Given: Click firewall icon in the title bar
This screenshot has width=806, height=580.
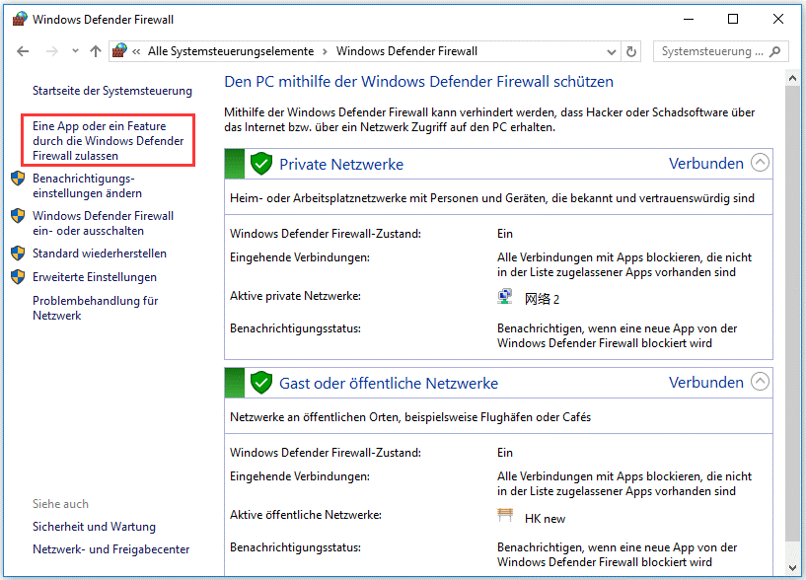Looking at the screenshot, I should click(20, 19).
